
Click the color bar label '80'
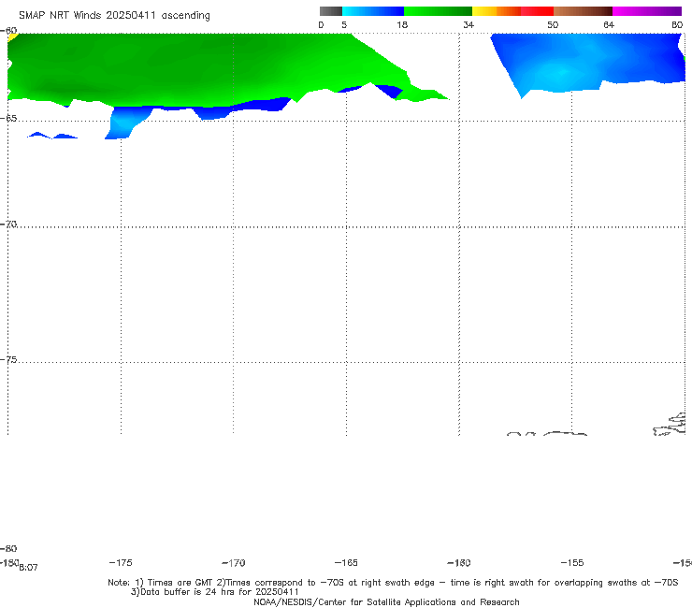677,25
